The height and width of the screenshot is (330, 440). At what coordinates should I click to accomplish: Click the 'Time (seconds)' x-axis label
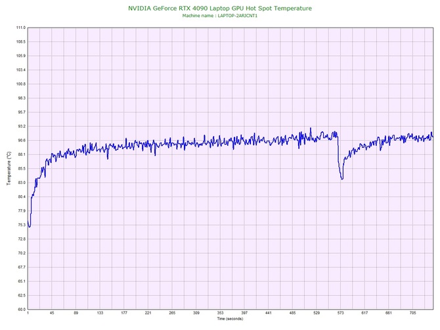(x=230, y=319)
